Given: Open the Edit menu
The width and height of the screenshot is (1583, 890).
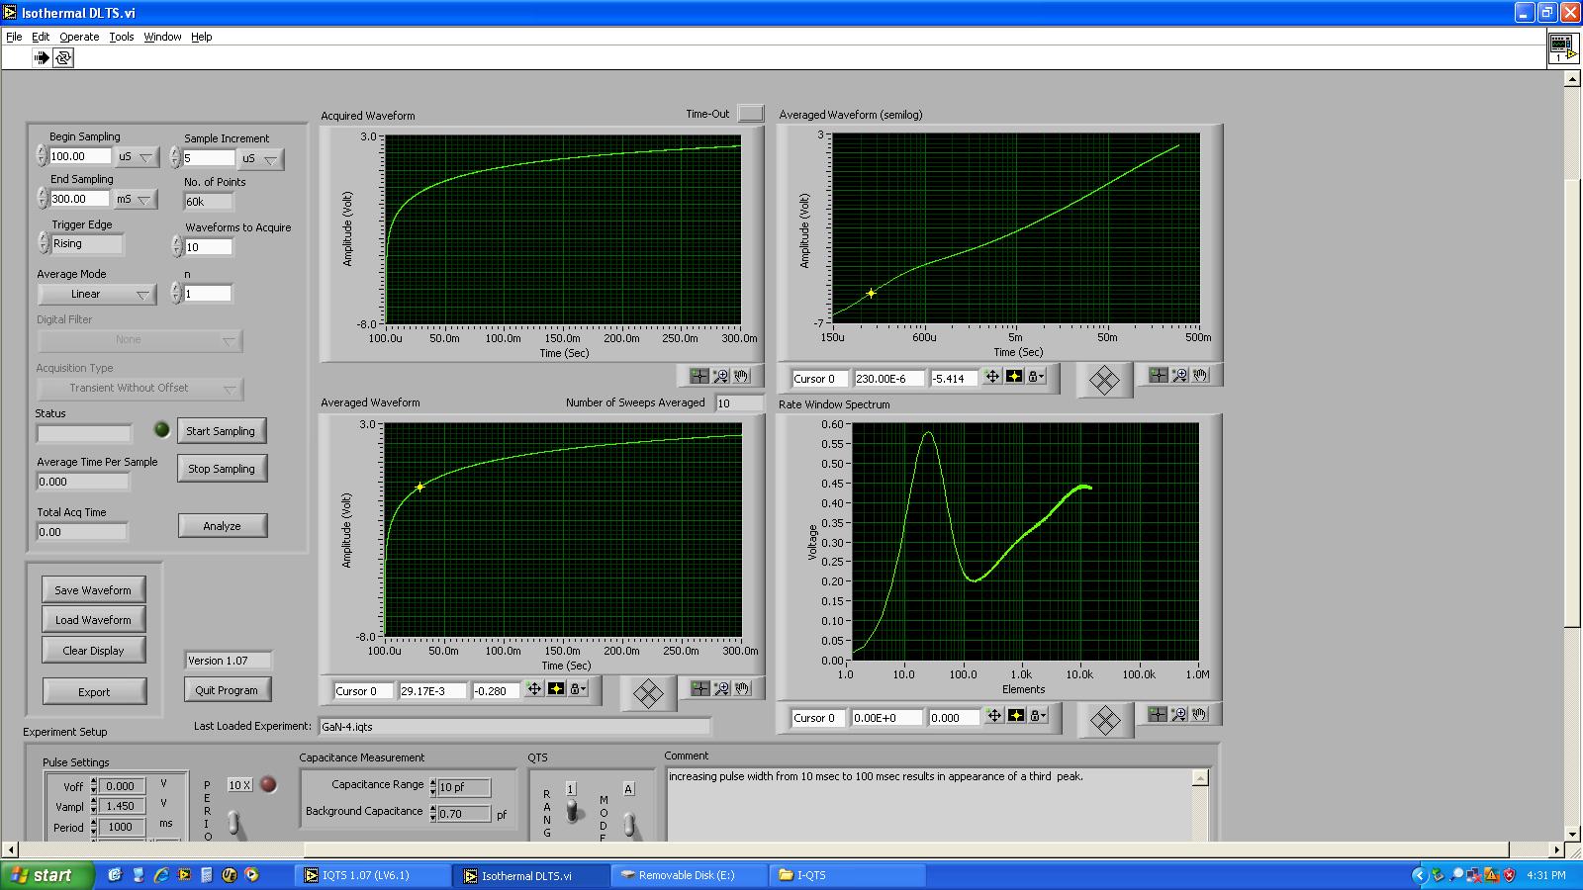Looking at the screenshot, I should [41, 37].
